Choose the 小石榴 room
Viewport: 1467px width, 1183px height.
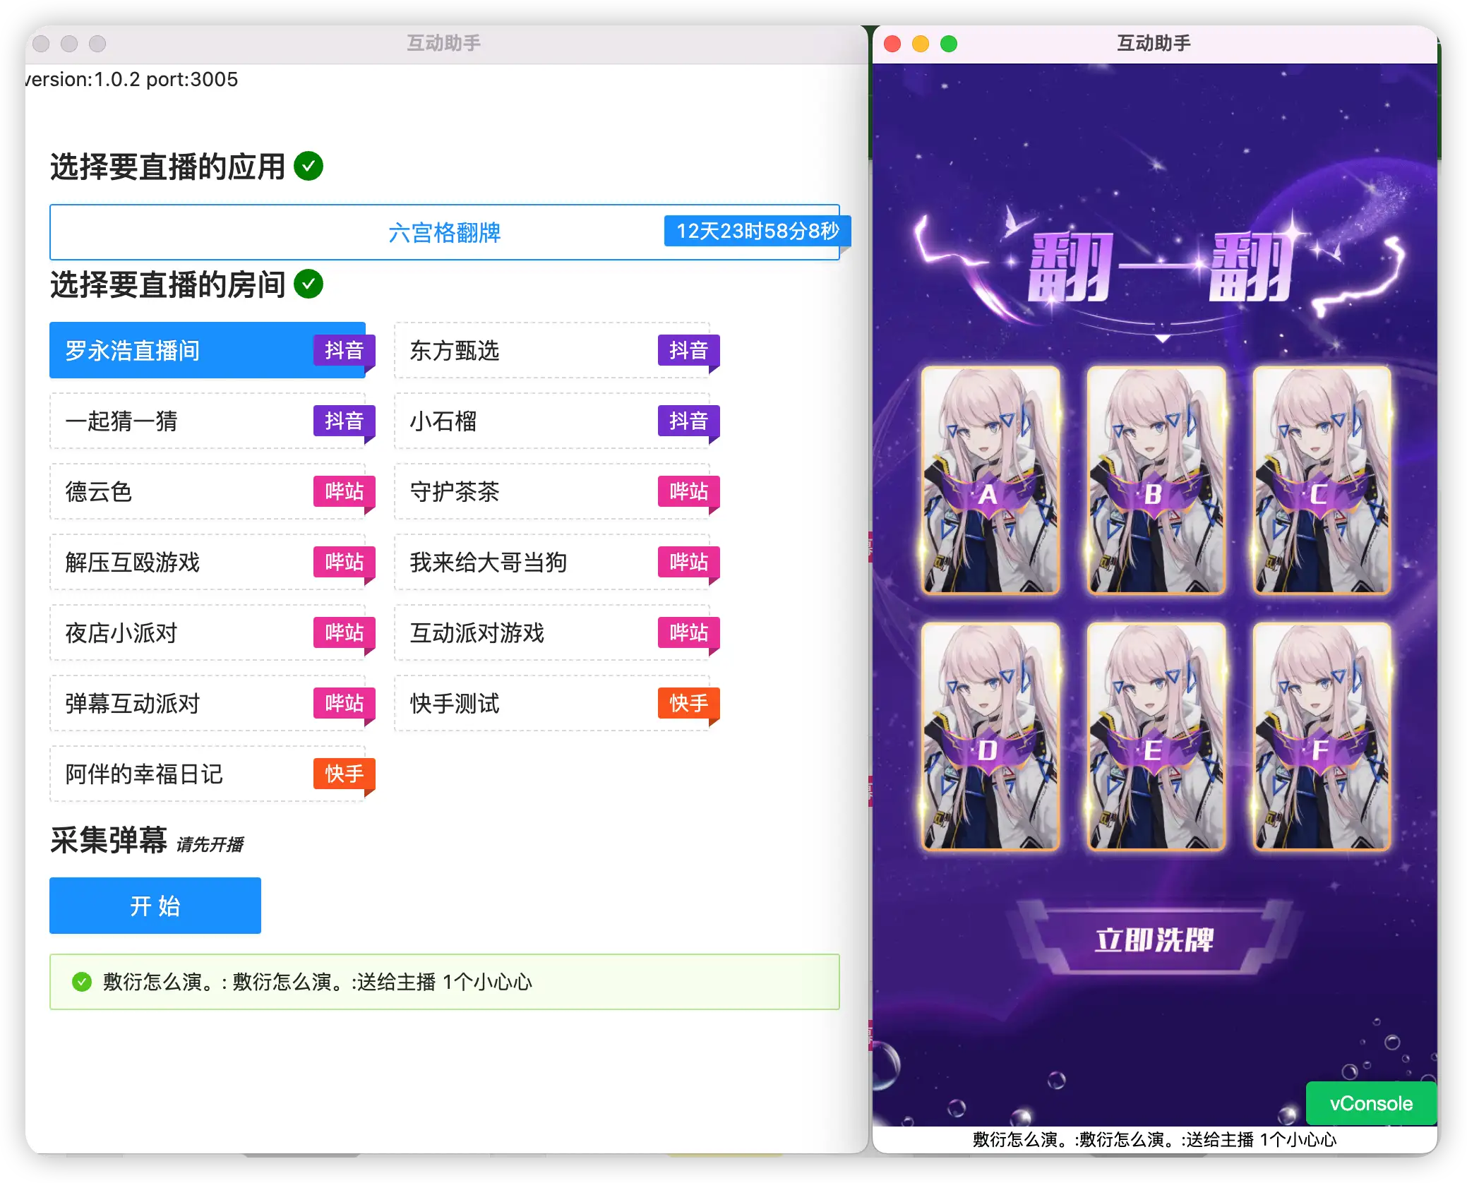pyautogui.click(x=551, y=421)
